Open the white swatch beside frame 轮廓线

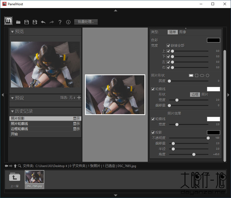(214, 89)
